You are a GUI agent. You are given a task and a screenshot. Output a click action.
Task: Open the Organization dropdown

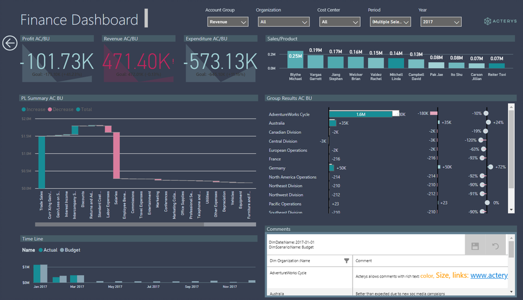click(283, 22)
